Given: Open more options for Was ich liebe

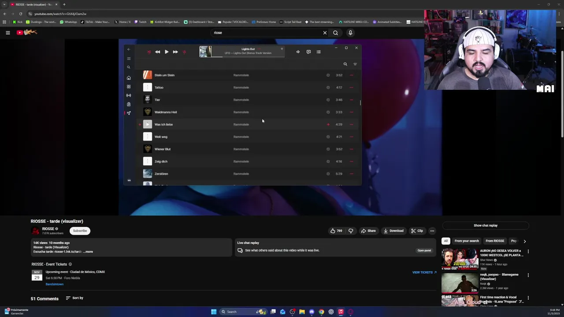Looking at the screenshot, I should tap(351, 125).
